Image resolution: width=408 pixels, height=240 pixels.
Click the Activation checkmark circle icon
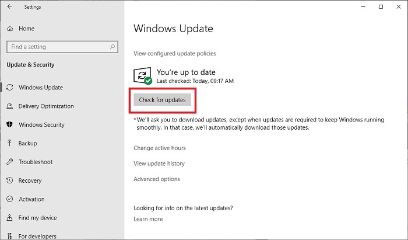coord(10,199)
